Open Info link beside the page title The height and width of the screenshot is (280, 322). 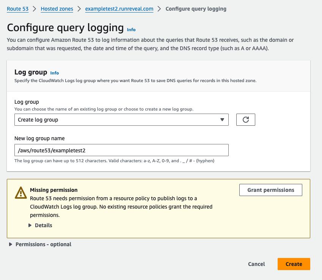coord(131,30)
